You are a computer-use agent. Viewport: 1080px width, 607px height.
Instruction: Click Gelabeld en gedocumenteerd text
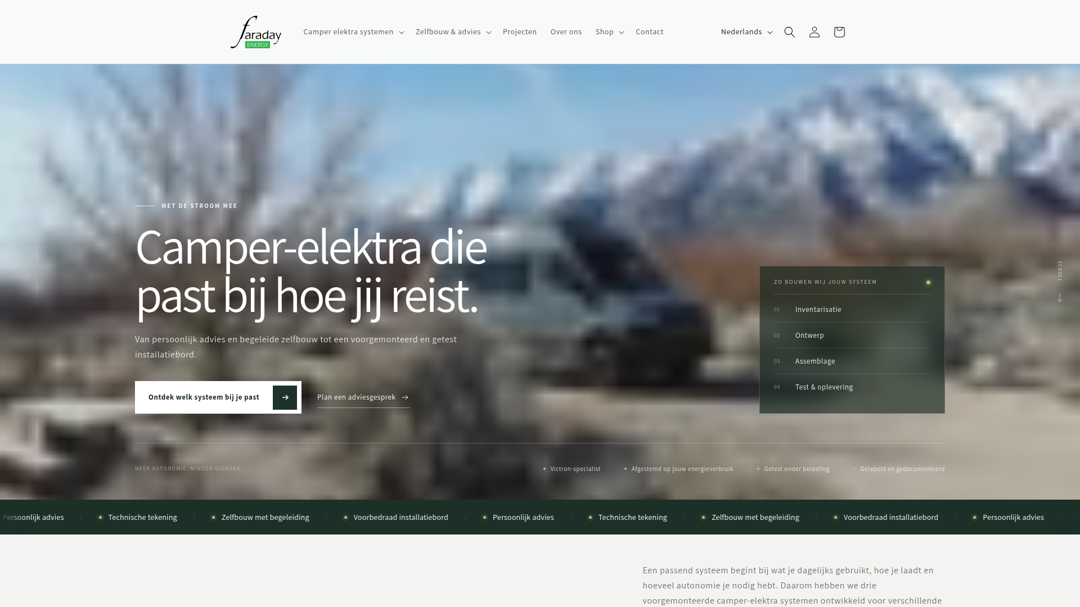[902, 469]
